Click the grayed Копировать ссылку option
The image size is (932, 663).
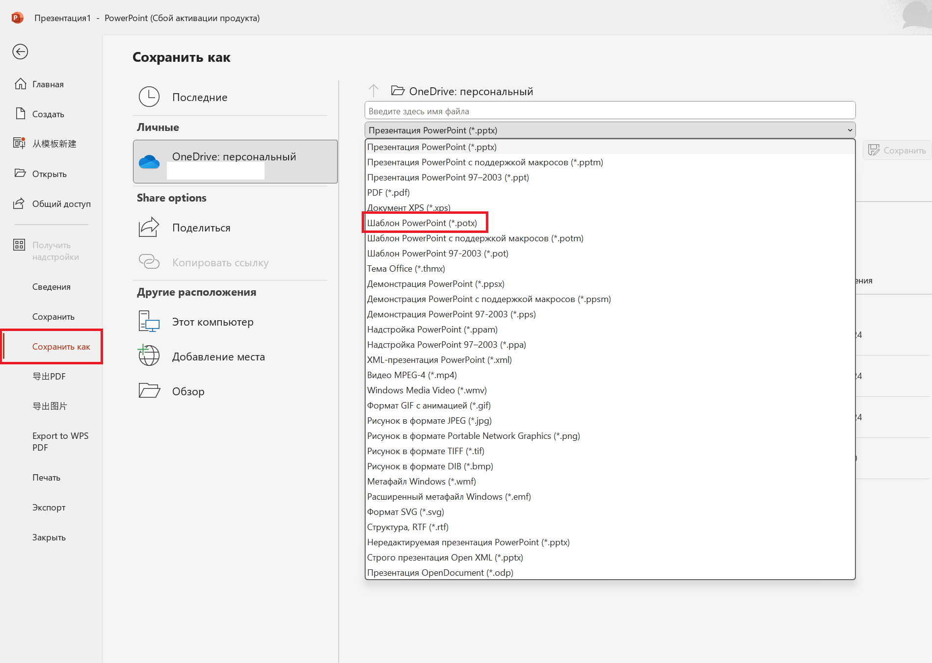220,262
